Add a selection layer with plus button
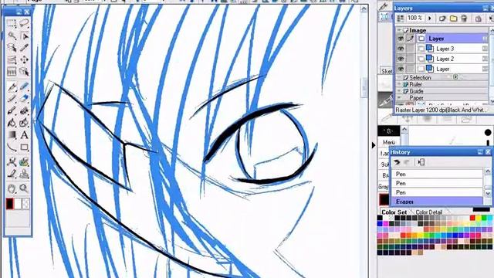The height and width of the screenshot is (278, 494). [455, 77]
